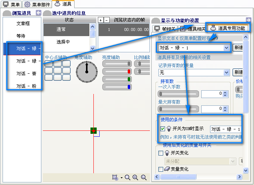The image size is (254, 185).
Task: Click the 新建 button next to display text
Action: 238,48
